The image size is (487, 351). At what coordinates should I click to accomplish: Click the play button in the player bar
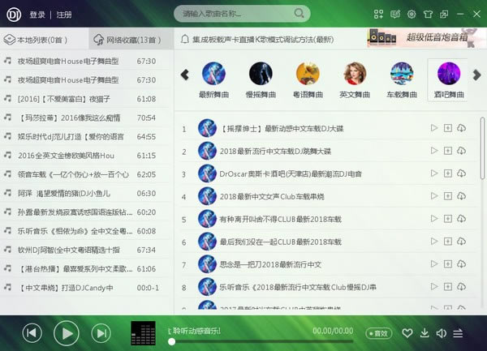click(66, 332)
